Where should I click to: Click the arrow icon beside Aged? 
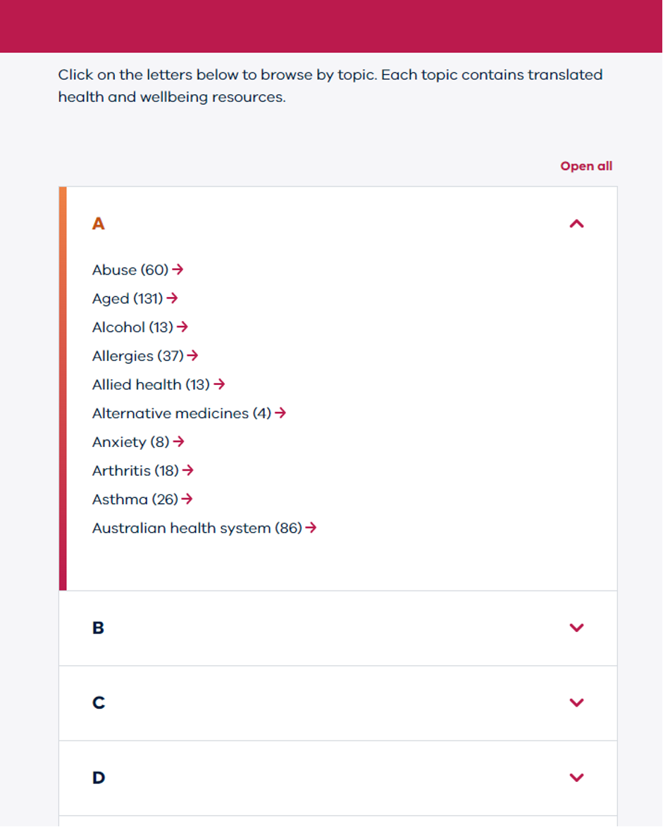pyautogui.click(x=173, y=298)
